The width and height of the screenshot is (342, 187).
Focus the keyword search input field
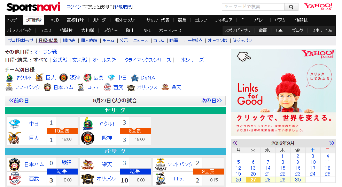pyautogui.click(x=253, y=7)
